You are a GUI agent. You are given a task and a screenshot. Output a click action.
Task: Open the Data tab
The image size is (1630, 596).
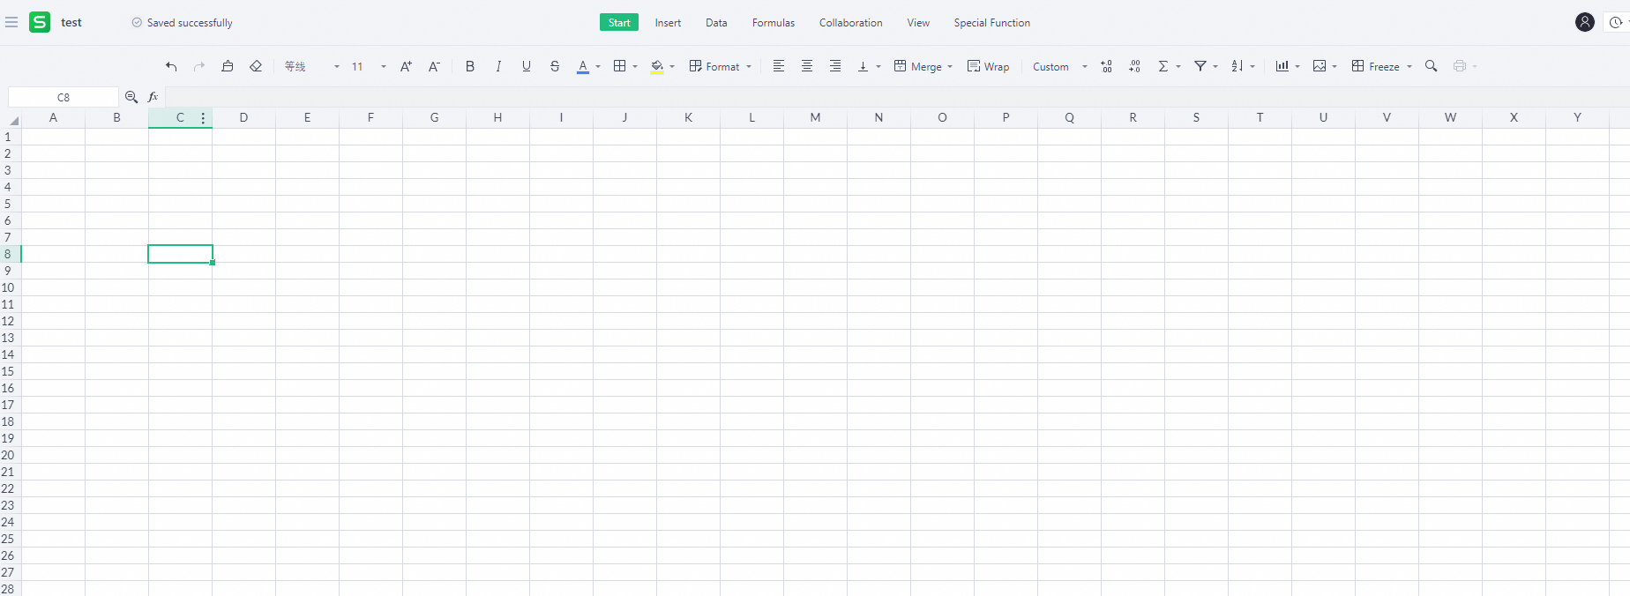[716, 23]
